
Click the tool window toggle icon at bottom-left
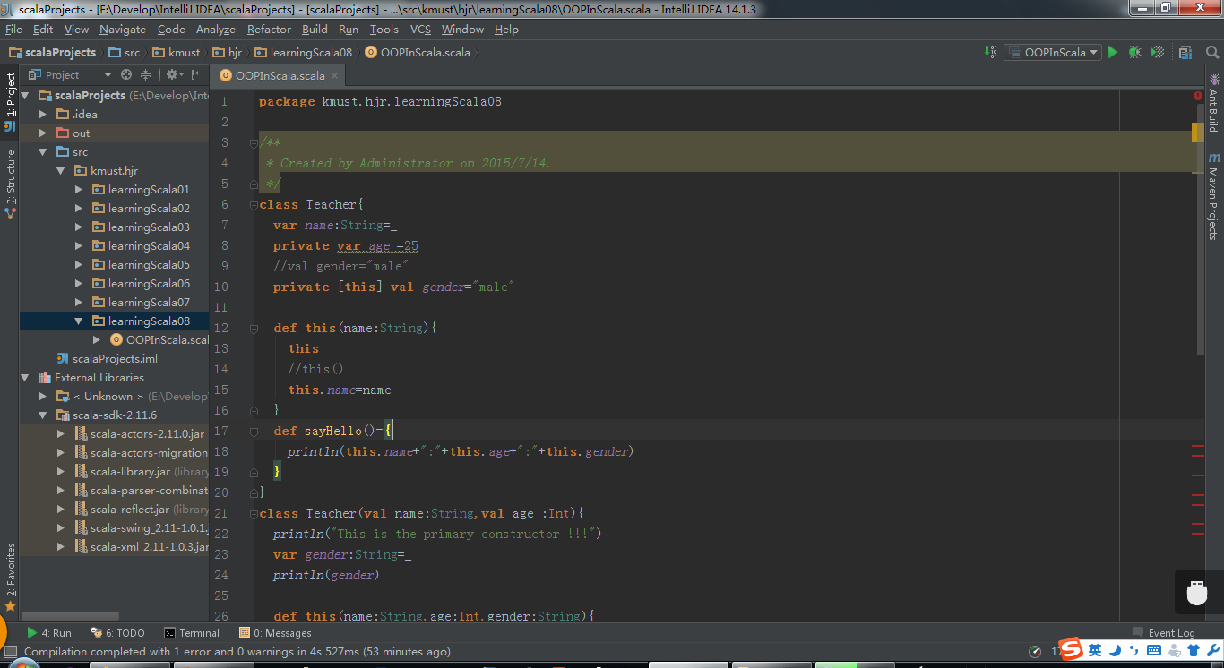[x=11, y=652]
